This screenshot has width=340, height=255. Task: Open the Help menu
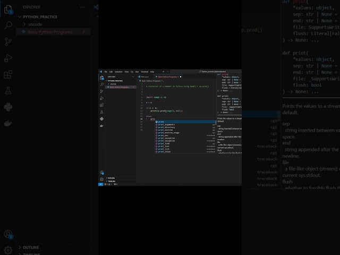click(152, 72)
